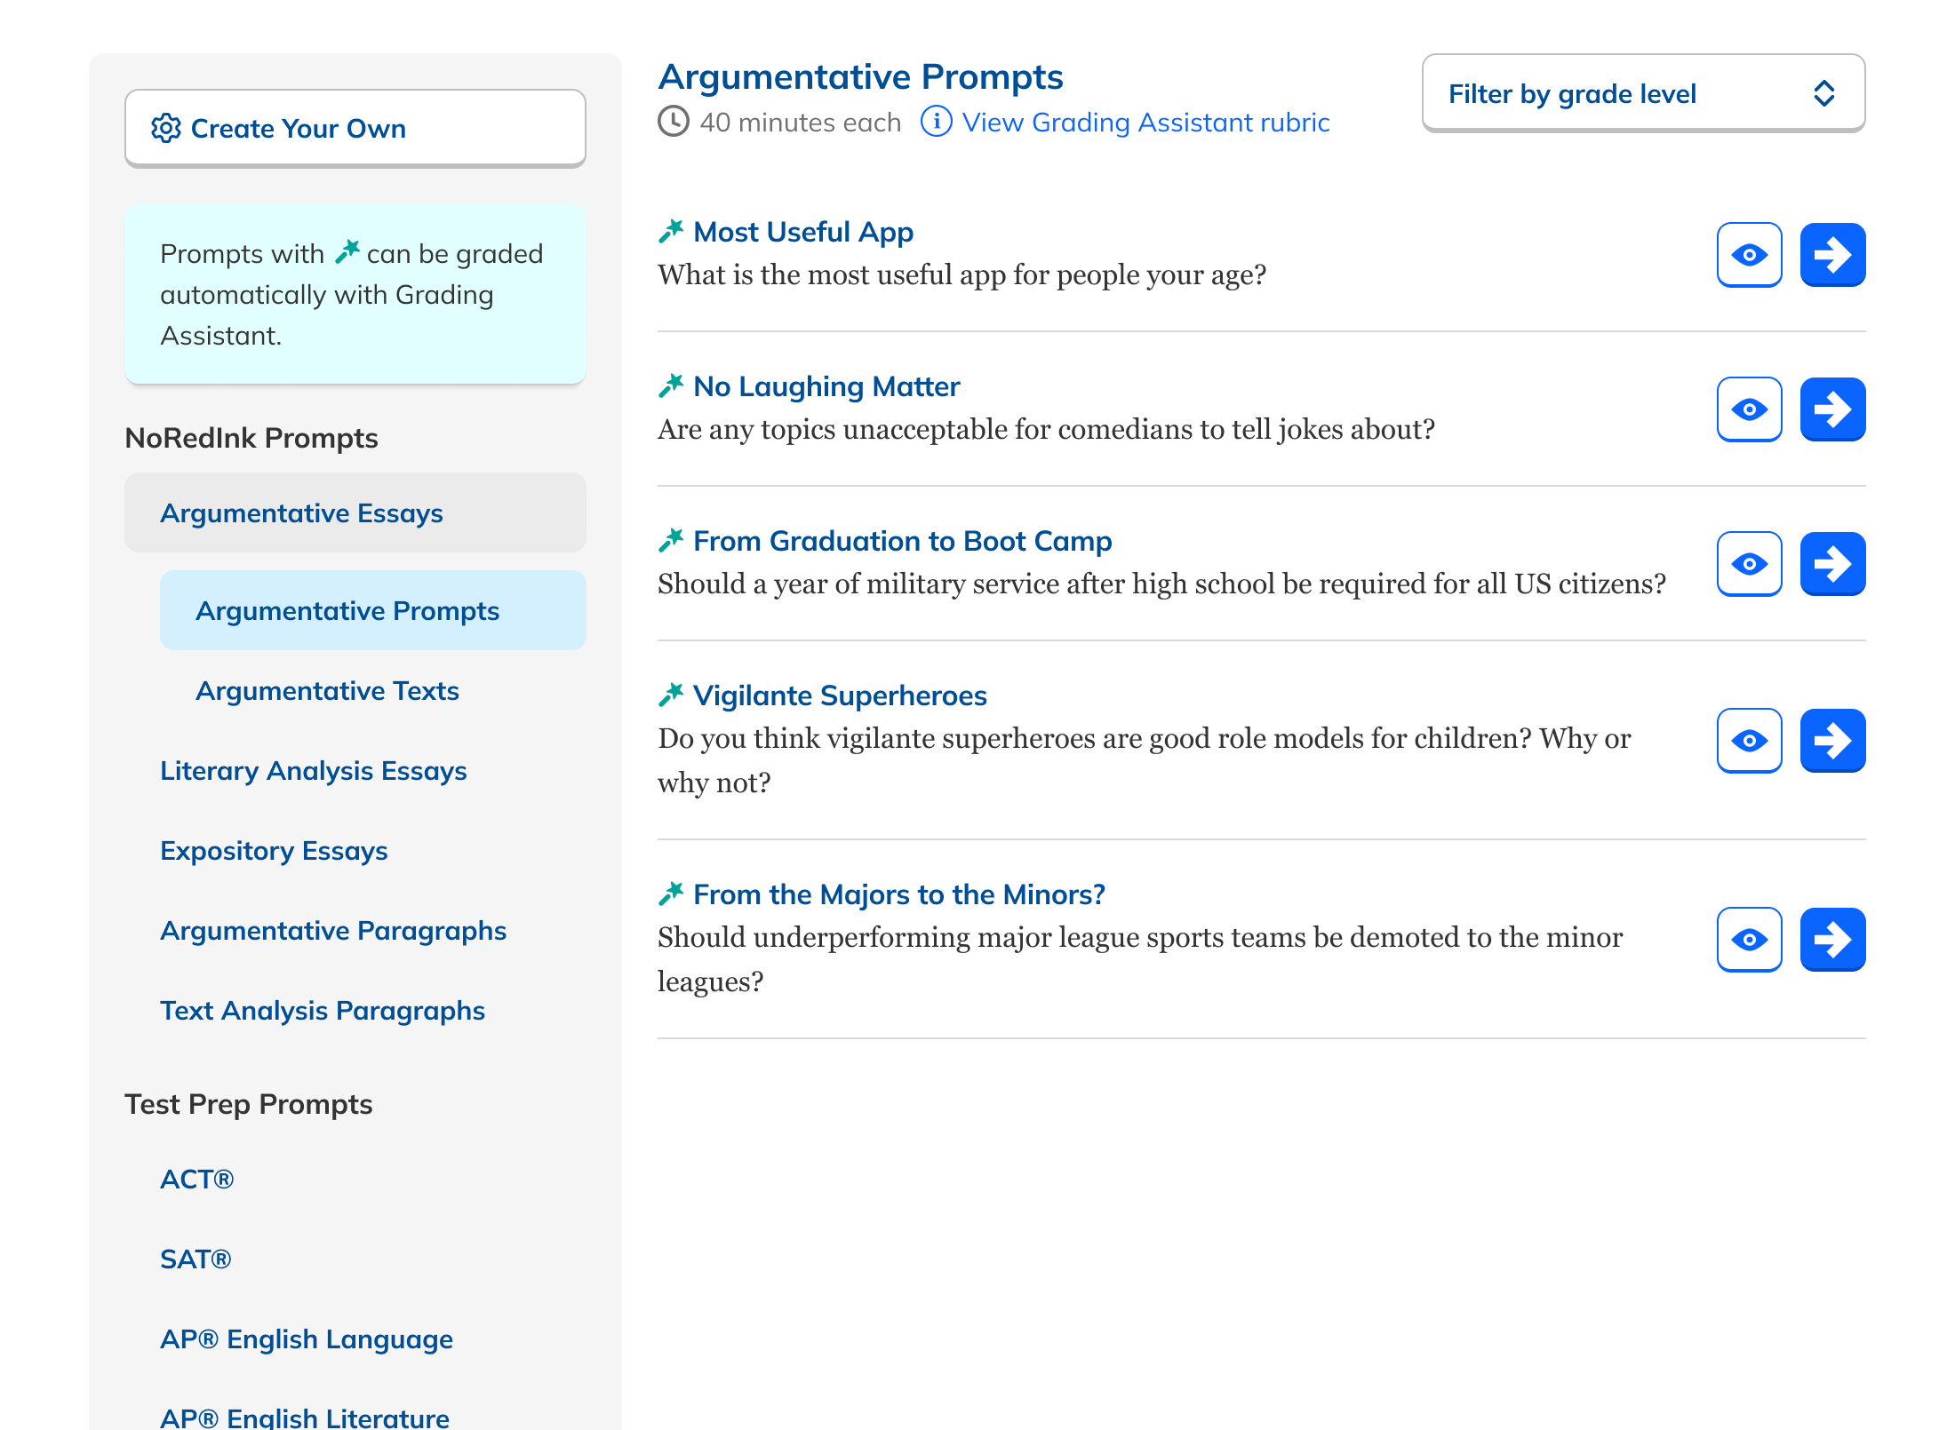Image resolution: width=1955 pixels, height=1430 pixels.
Task: Select the Argumentative Texts tab
Action: point(327,691)
